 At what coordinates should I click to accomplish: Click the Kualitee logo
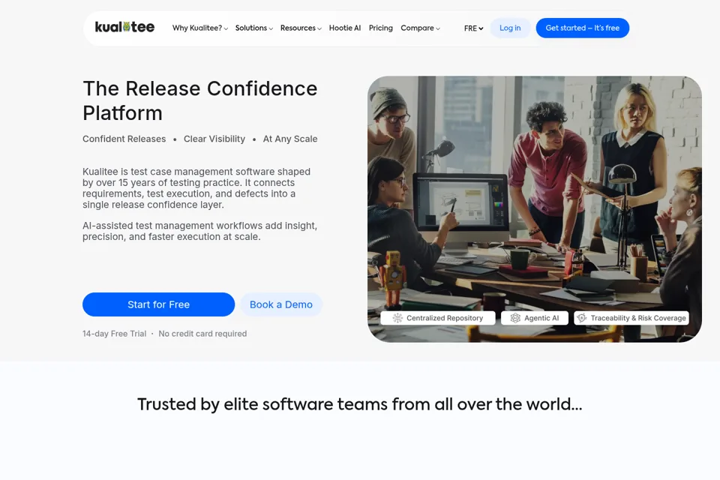coord(124,28)
